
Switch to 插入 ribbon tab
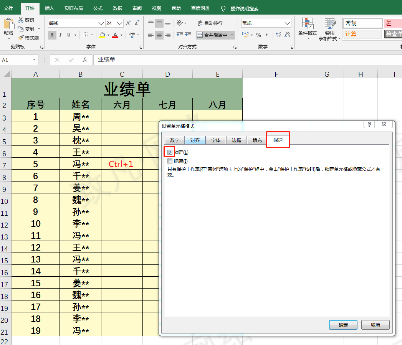[x=49, y=8]
